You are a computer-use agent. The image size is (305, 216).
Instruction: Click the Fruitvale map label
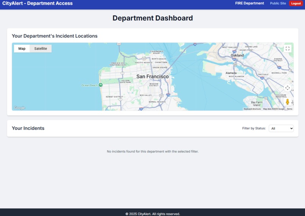pyautogui.click(x=263, y=74)
